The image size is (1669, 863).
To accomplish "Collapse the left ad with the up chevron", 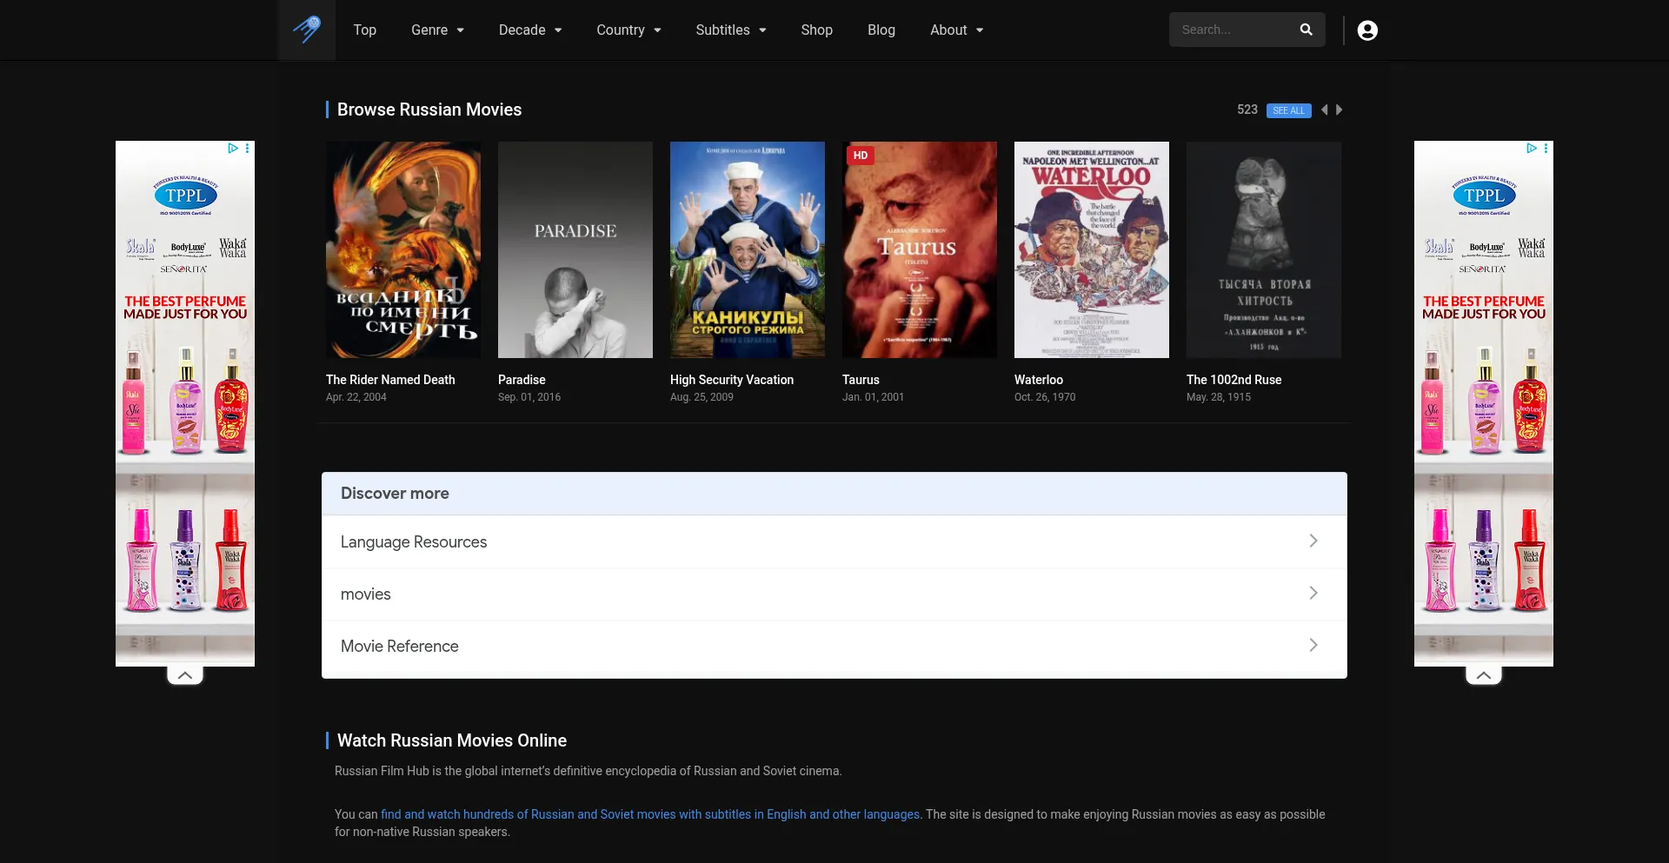I will pyautogui.click(x=185, y=675).
